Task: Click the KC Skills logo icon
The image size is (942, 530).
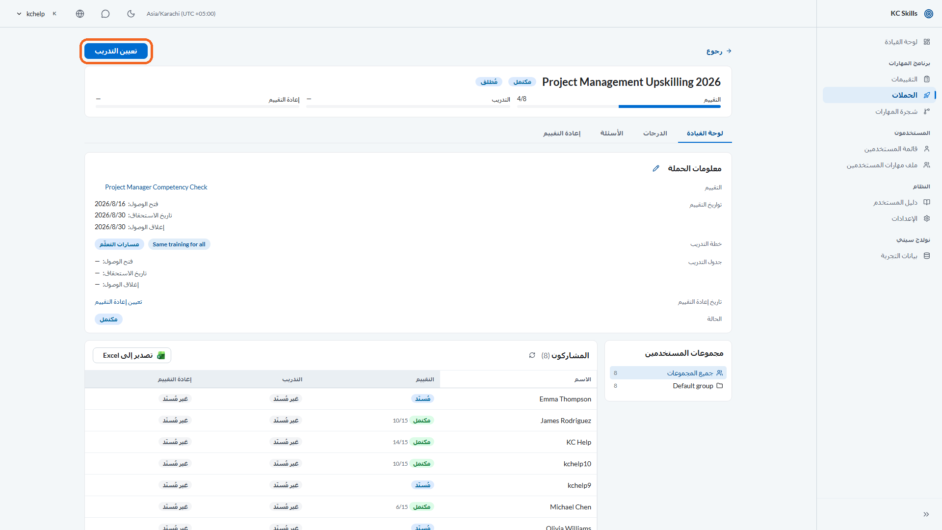Action: tap(929, 14)
